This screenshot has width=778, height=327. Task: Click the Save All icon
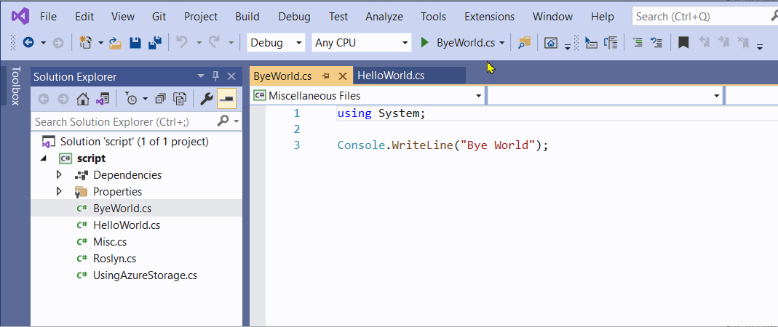pyautogui.click(x=155, y=43)
